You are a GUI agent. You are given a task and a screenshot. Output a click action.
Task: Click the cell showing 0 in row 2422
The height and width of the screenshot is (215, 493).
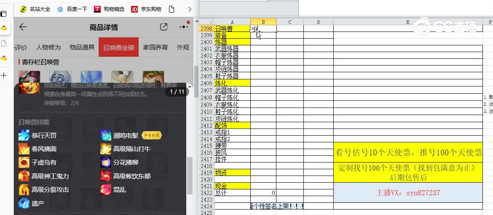click(x=263, y=193)
